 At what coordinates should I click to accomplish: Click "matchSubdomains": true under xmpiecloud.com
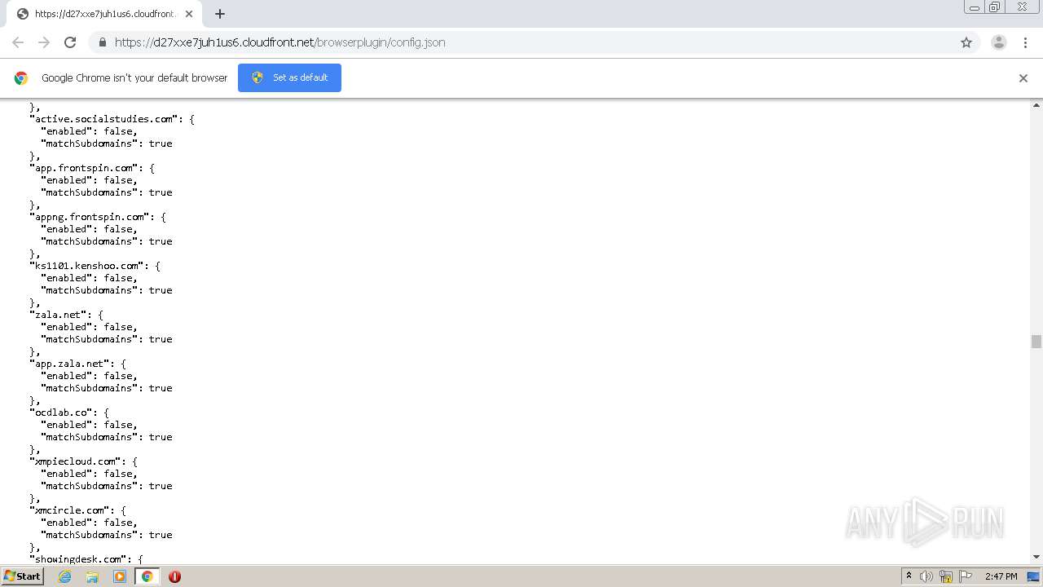pyautogui.click(x=107, y=486)
